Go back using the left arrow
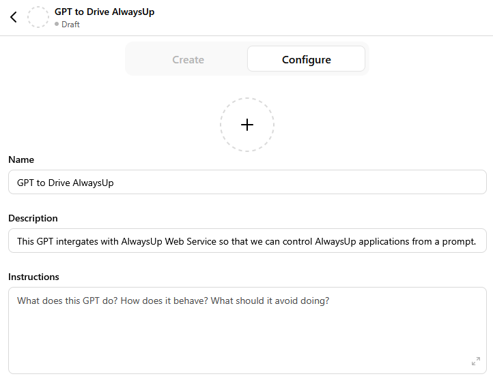Image resolution: width=493 pixels, height=385 pixels. [x=14, y=17]
